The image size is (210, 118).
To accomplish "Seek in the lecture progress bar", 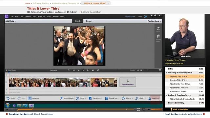I will [76, 109].
